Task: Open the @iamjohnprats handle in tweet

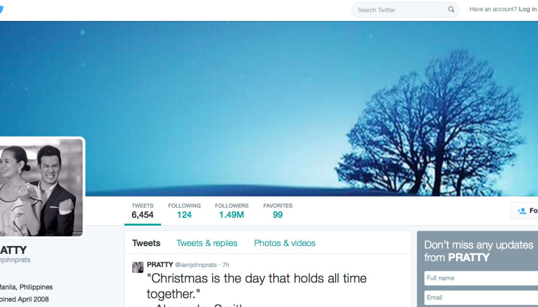Action: coord(196,265)
